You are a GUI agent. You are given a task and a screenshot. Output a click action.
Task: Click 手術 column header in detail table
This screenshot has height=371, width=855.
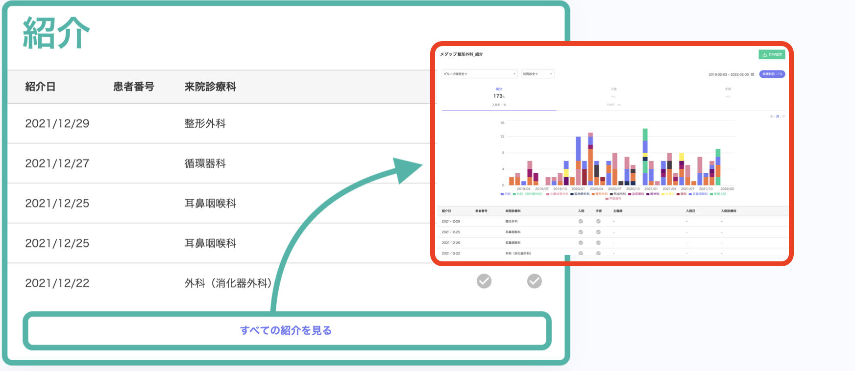599,211
